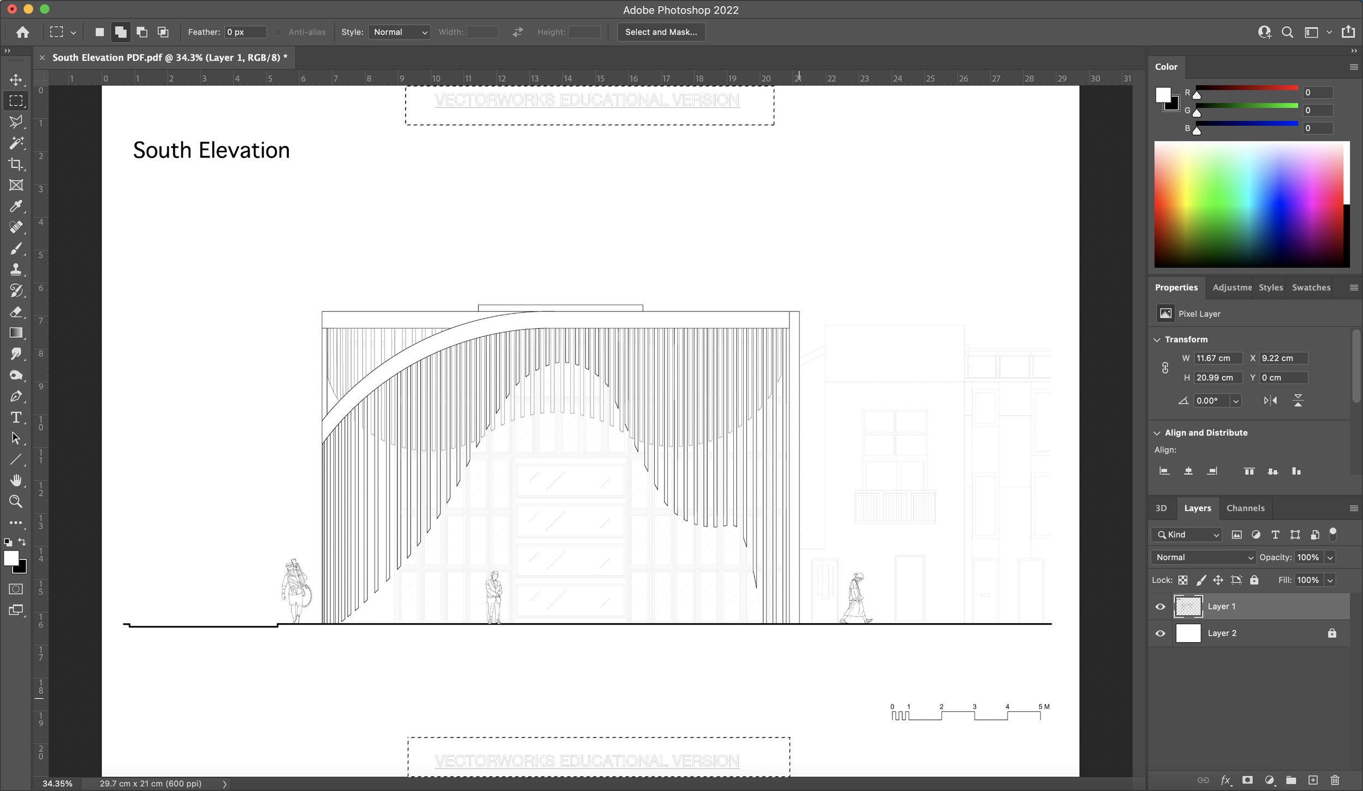The height and width of the screenshot is (791, 1363).
Task: Switch to the Layers tab
Action: pyautogui.click(x=1198, y=509)
